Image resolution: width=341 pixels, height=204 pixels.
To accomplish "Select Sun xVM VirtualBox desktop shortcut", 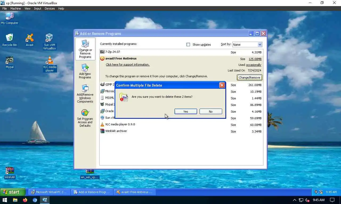I will pyautogui.click(x=50, y=42).
